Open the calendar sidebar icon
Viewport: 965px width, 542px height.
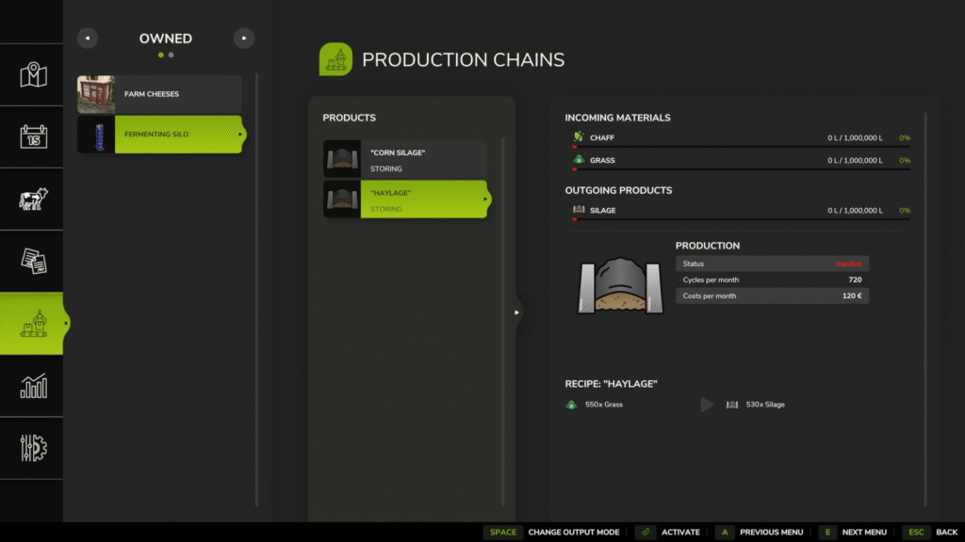click(33, 137)
